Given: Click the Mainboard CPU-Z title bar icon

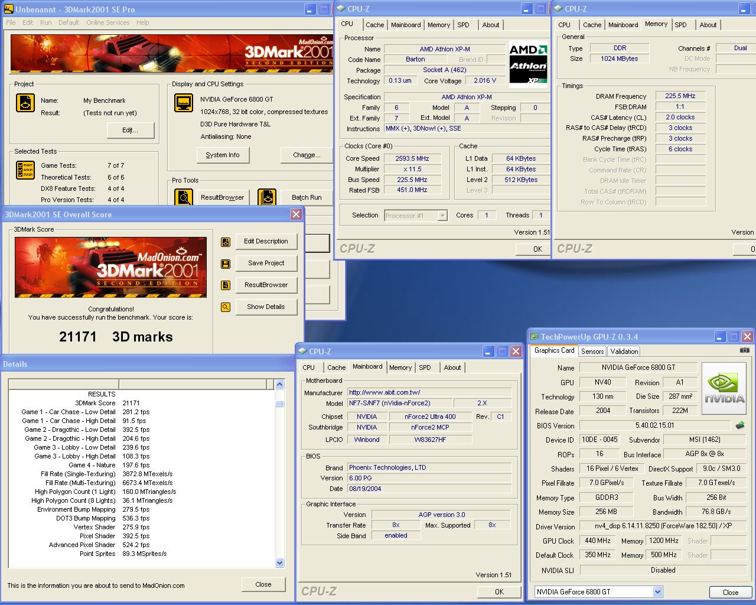Looking at the screenshot, I should pyautogui.click(x=302, y=351).
